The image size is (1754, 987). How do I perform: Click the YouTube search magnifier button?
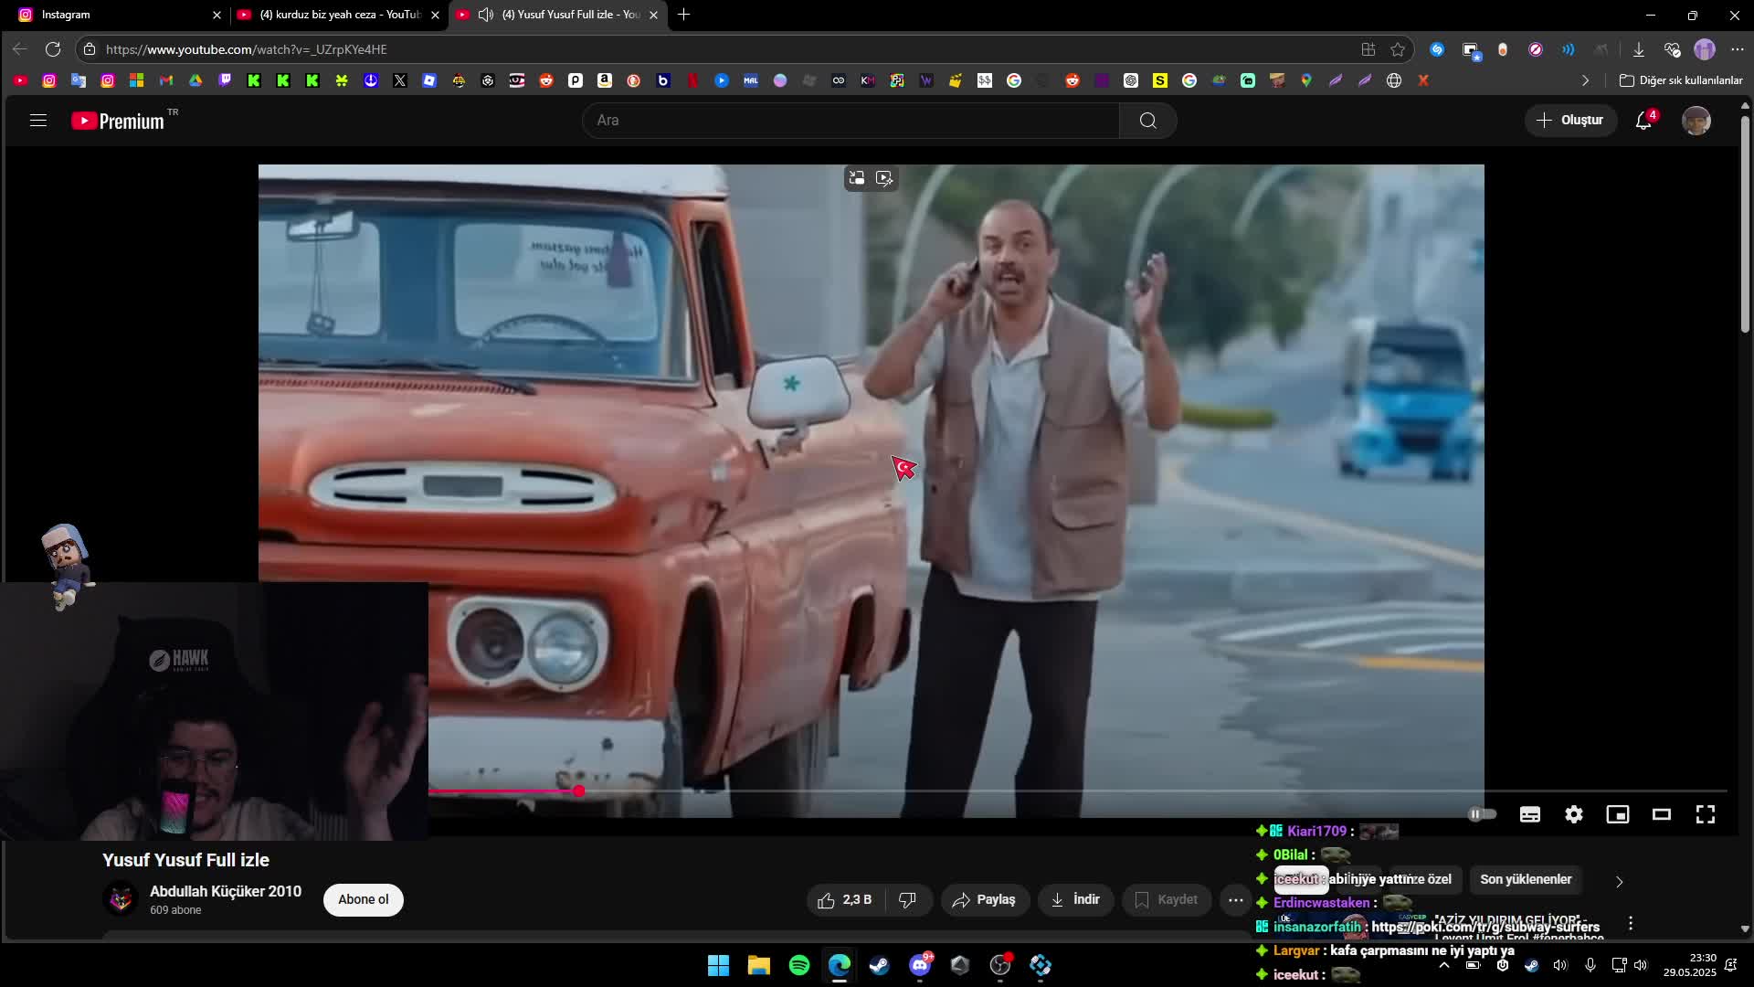(x=1148, y=121)
